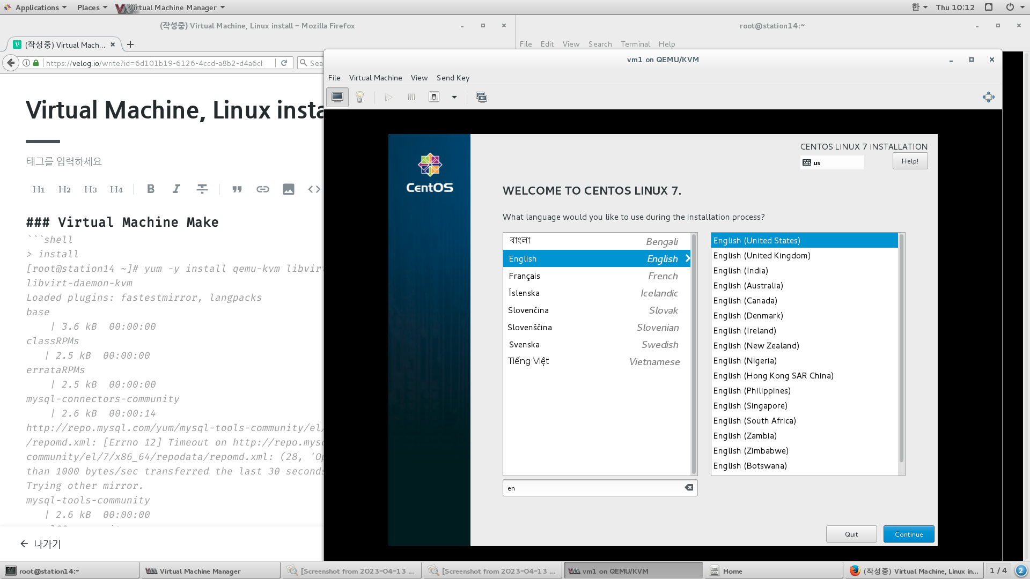Click the Help! button
1030x579 pixels.
pyautogui.click(x=910, y=161)
